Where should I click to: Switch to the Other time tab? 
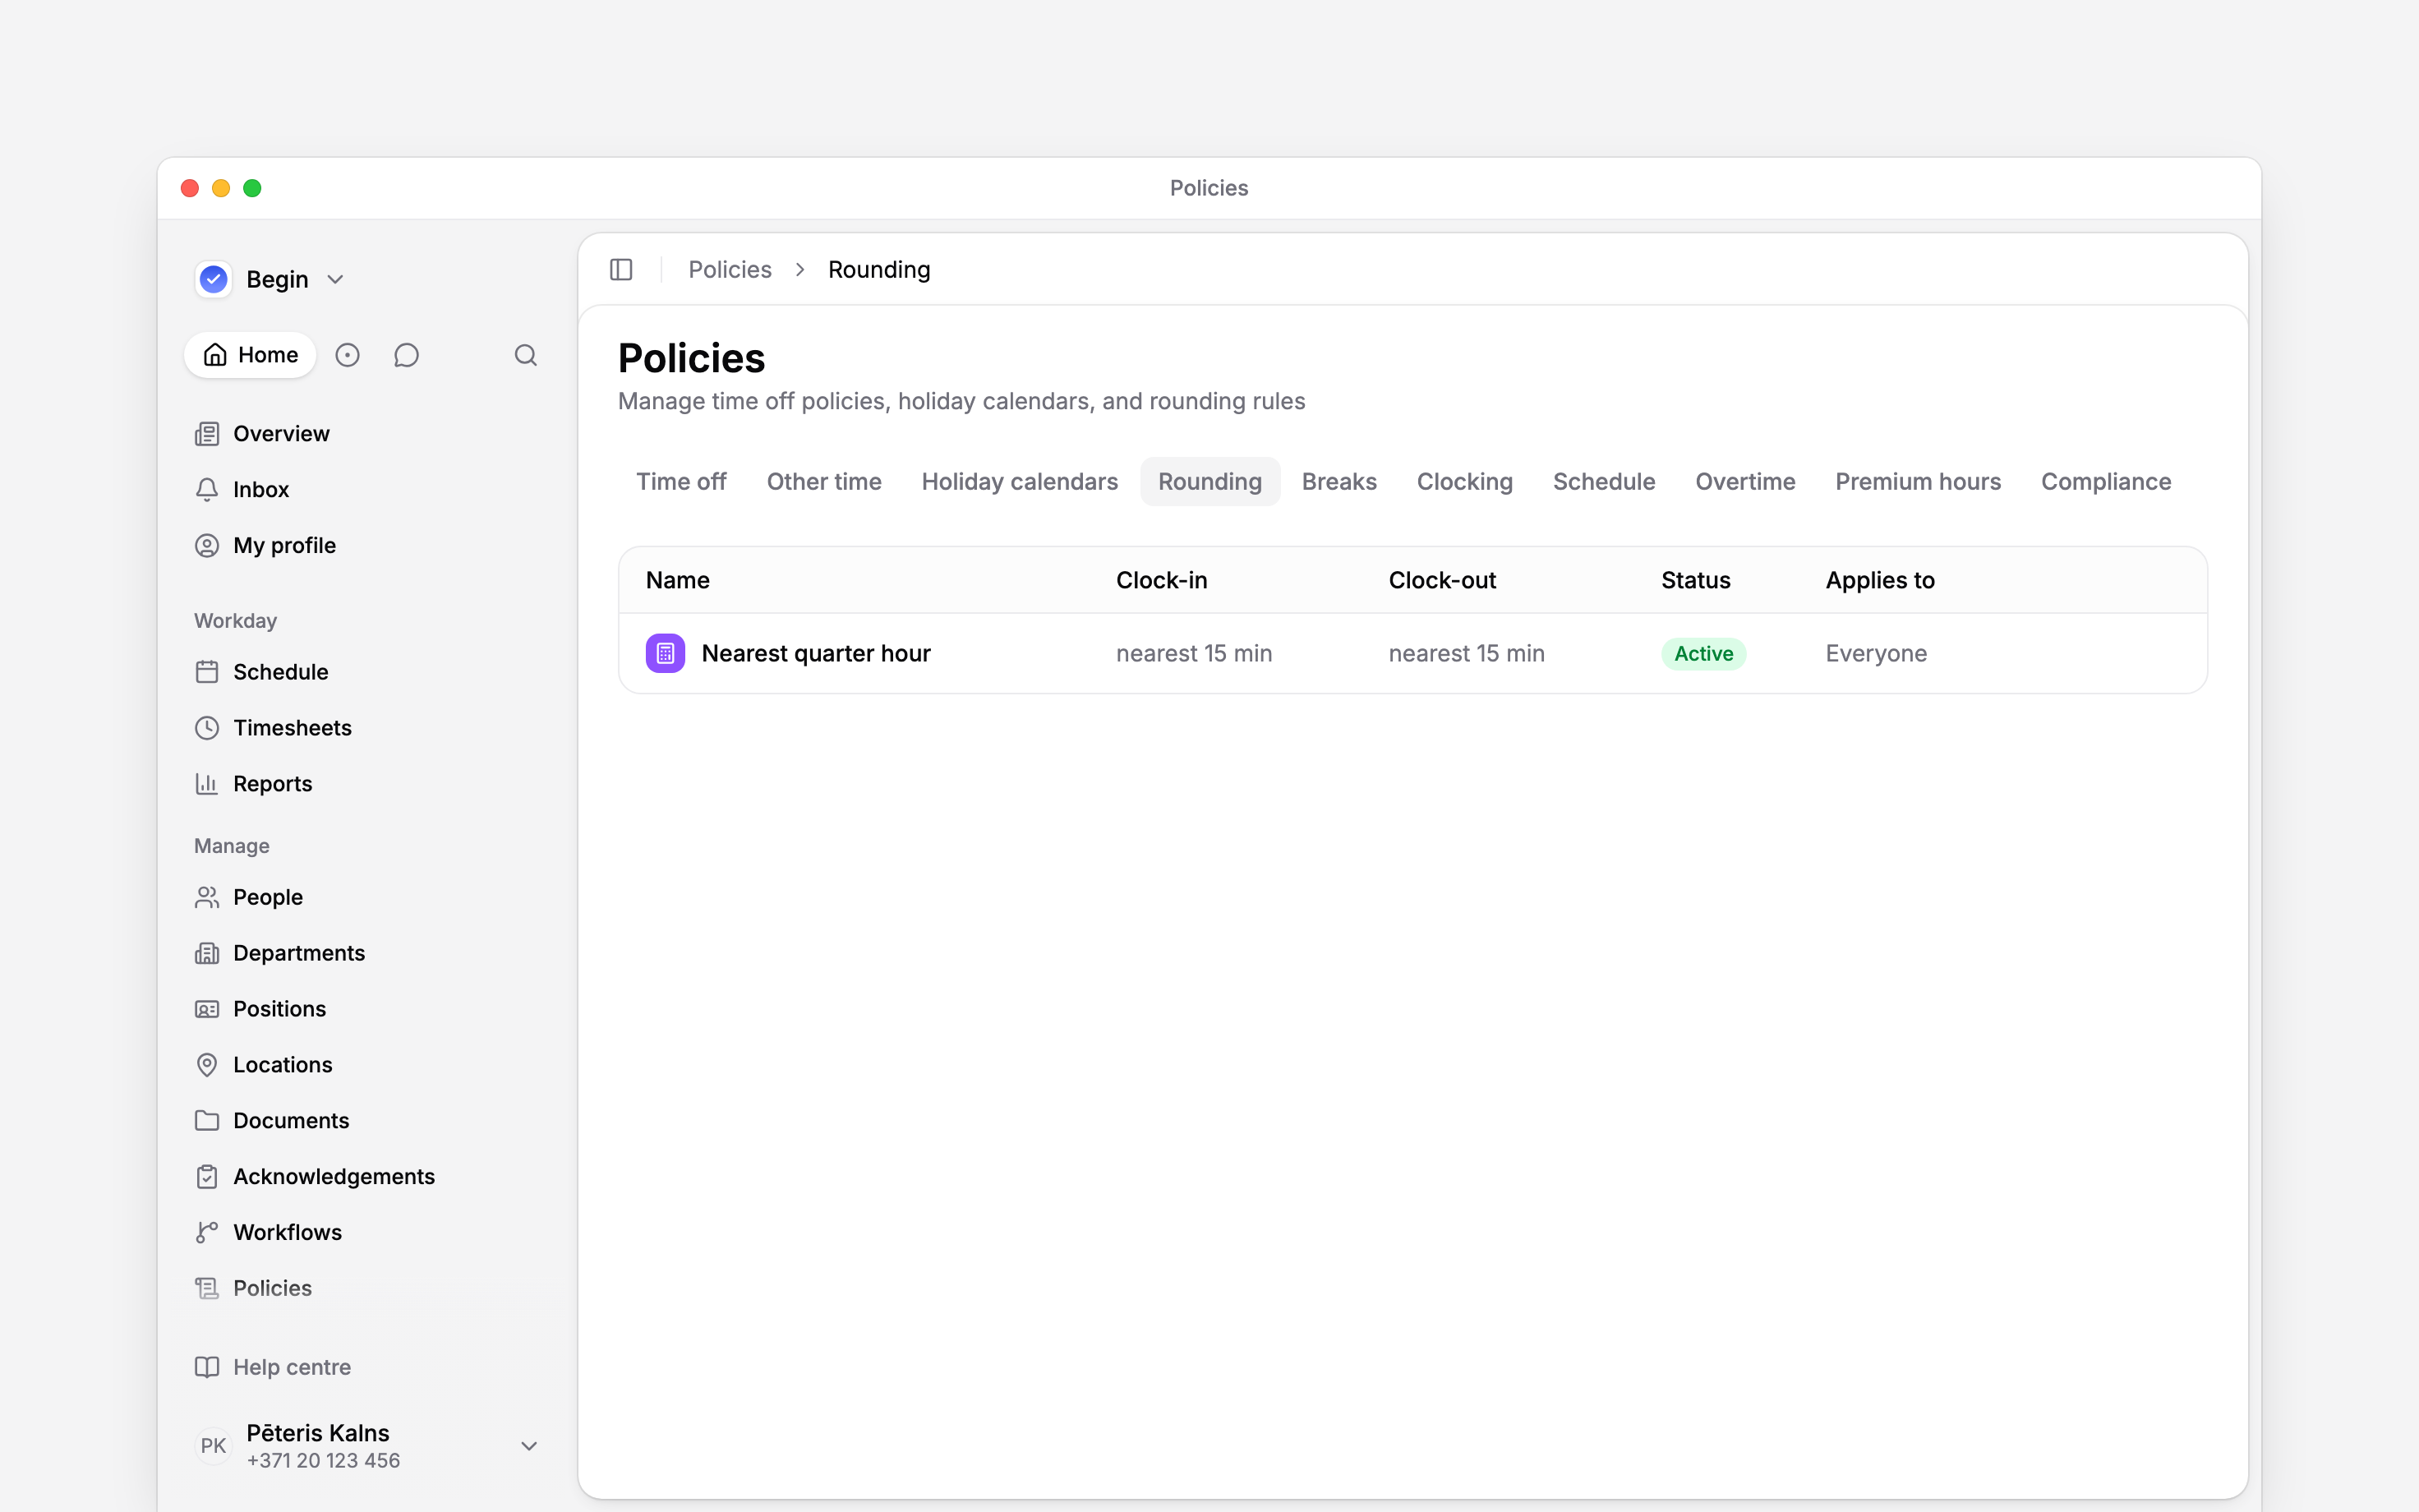click(823, 482)
